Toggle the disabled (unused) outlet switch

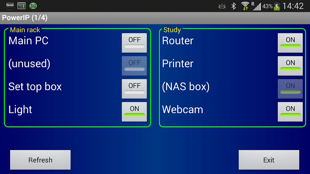pos(134,66)
